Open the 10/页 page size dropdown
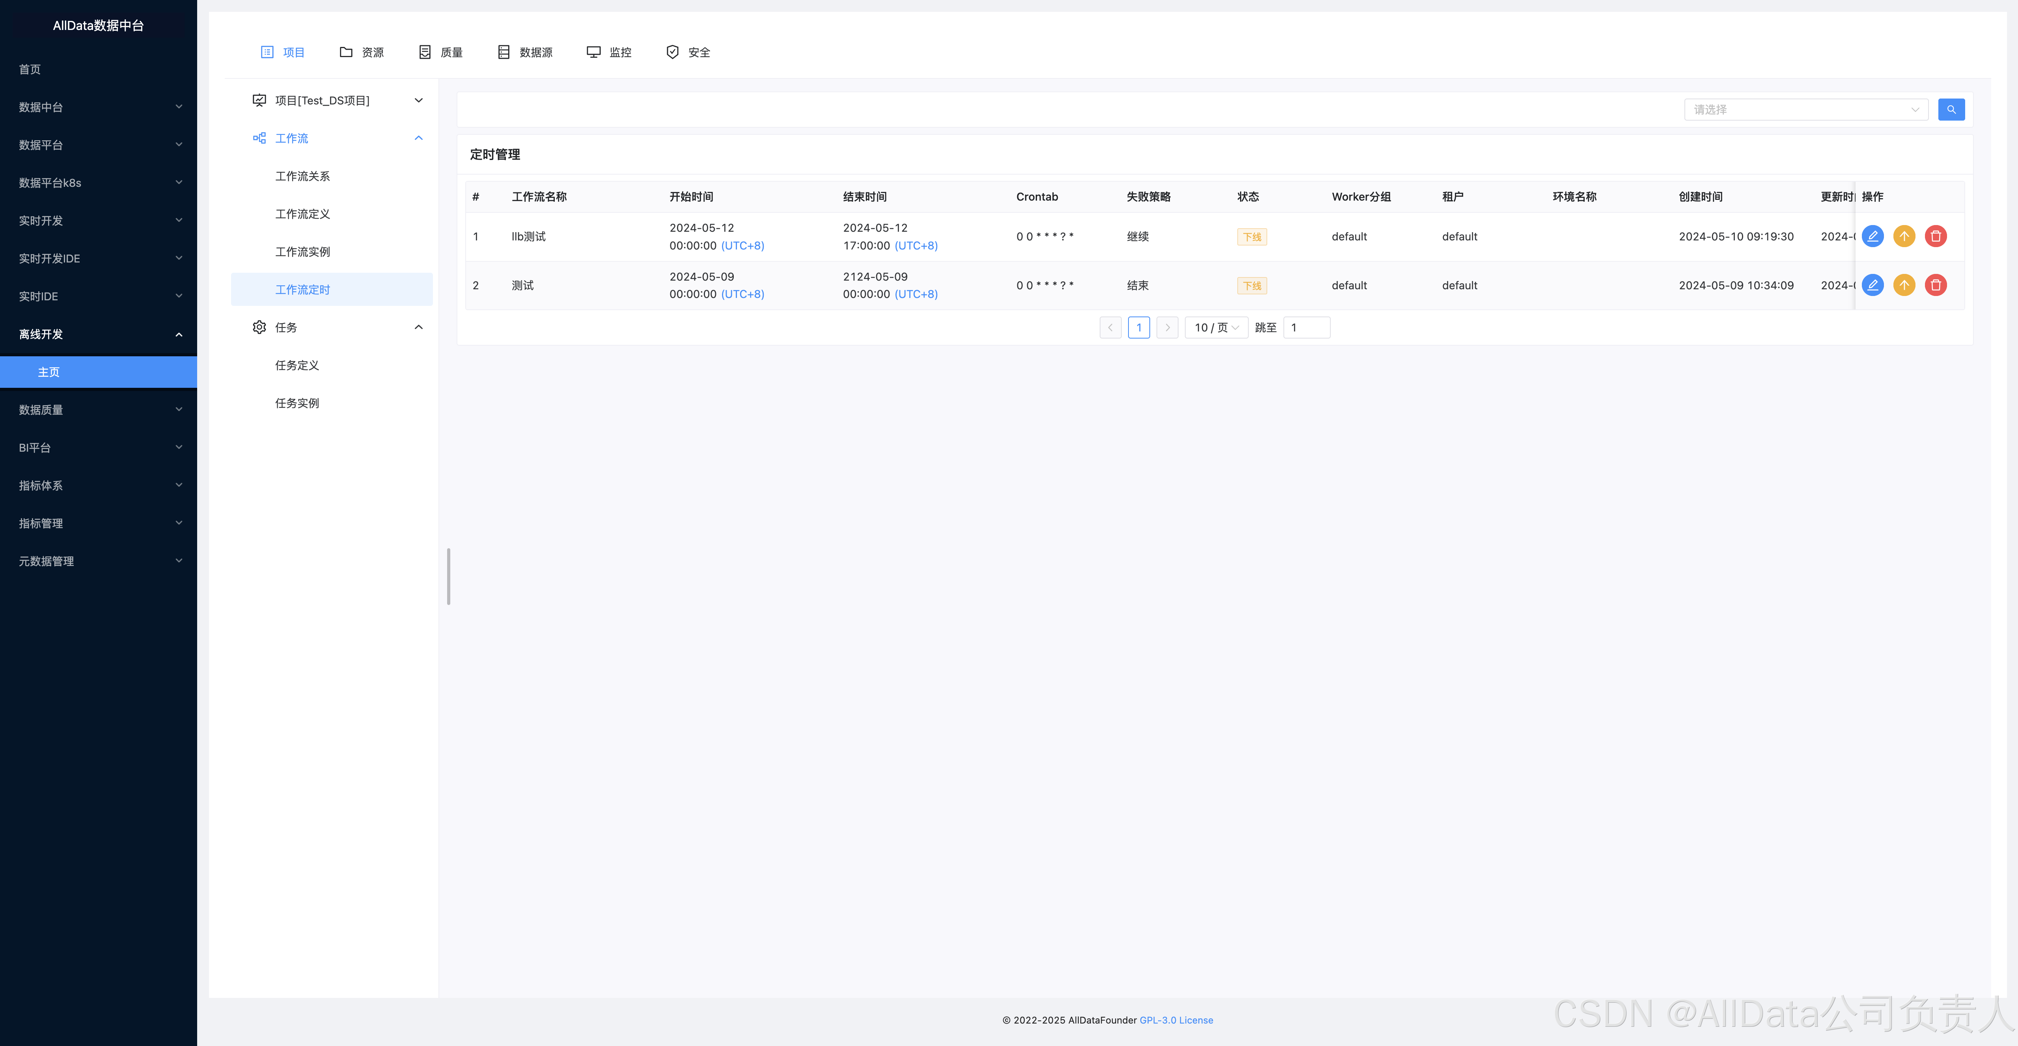 (x=1216, y=328)
